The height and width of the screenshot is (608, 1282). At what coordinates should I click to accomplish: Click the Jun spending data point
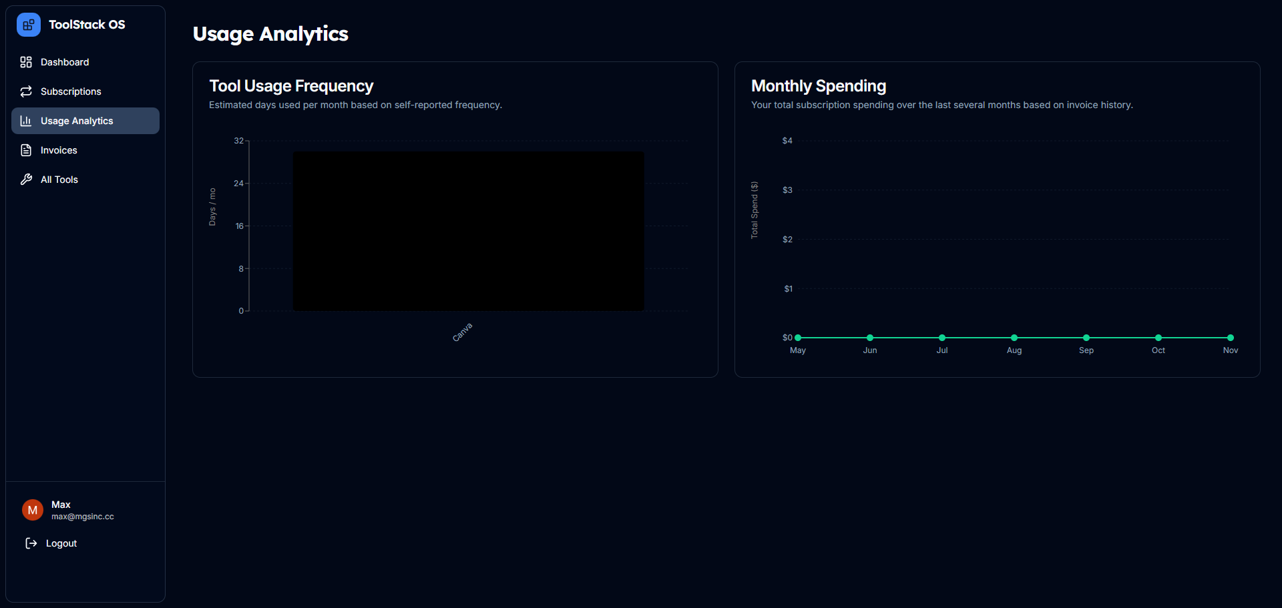[870, 338]
